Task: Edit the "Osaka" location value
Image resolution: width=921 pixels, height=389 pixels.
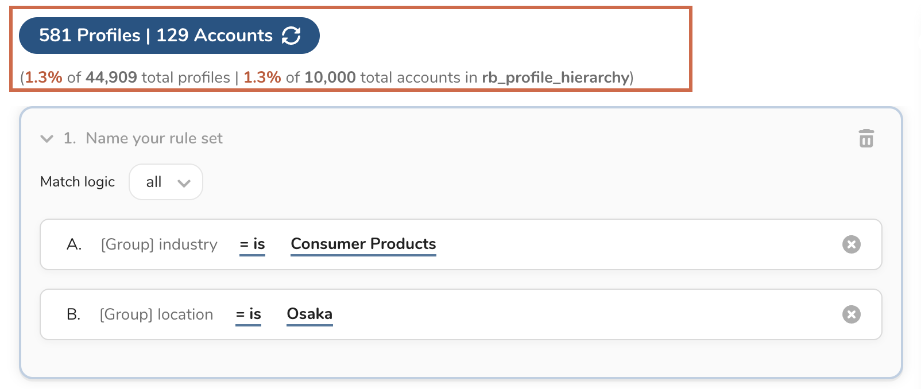Action: (x=309, y=314)
